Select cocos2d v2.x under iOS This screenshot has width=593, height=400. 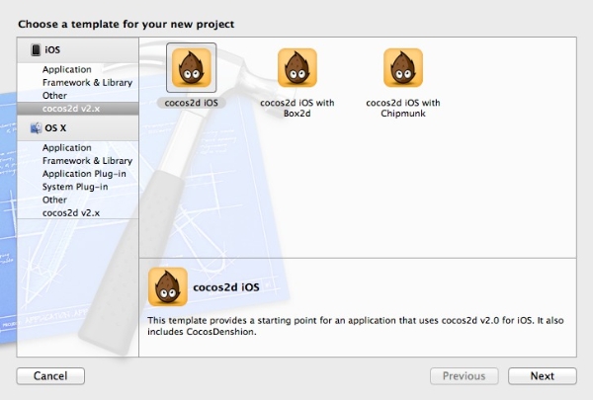point(70,108)
